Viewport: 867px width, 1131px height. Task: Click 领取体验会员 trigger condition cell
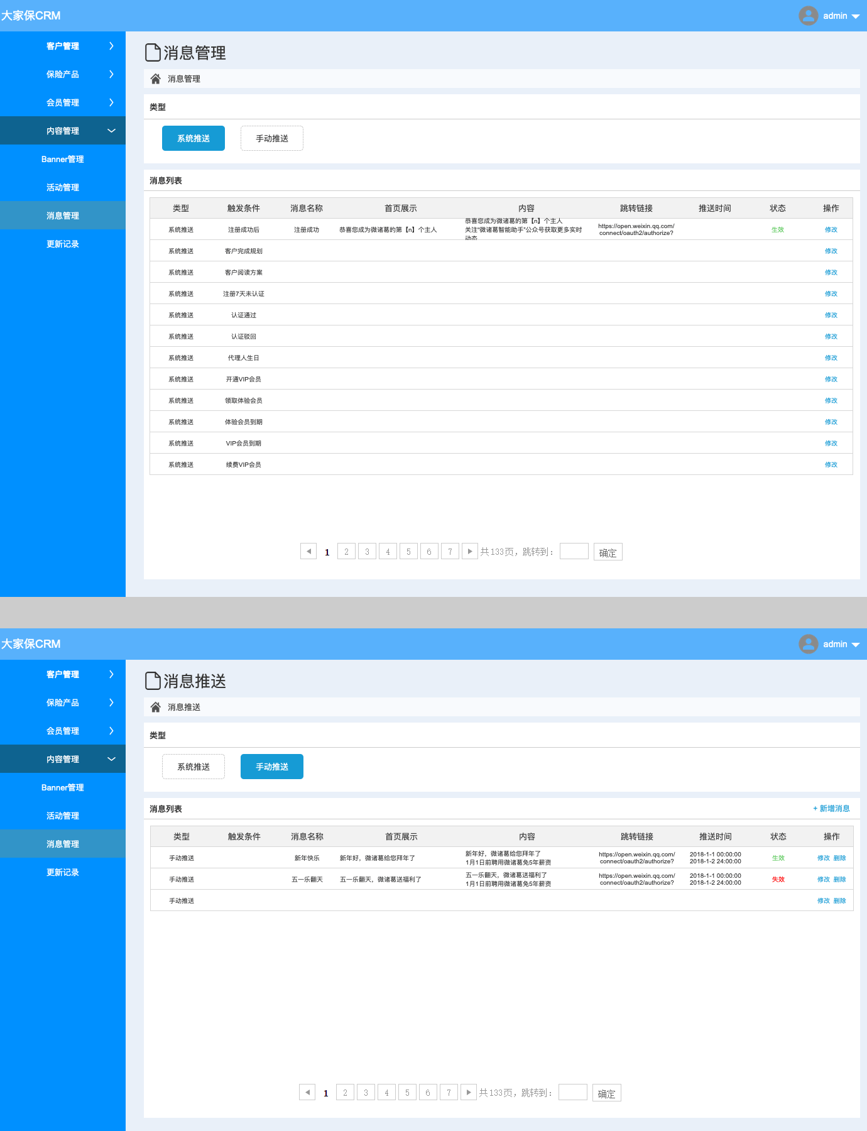(x=244, y=400)
